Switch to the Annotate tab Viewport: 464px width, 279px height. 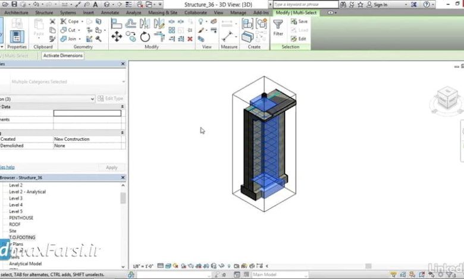tap(110, 12)
